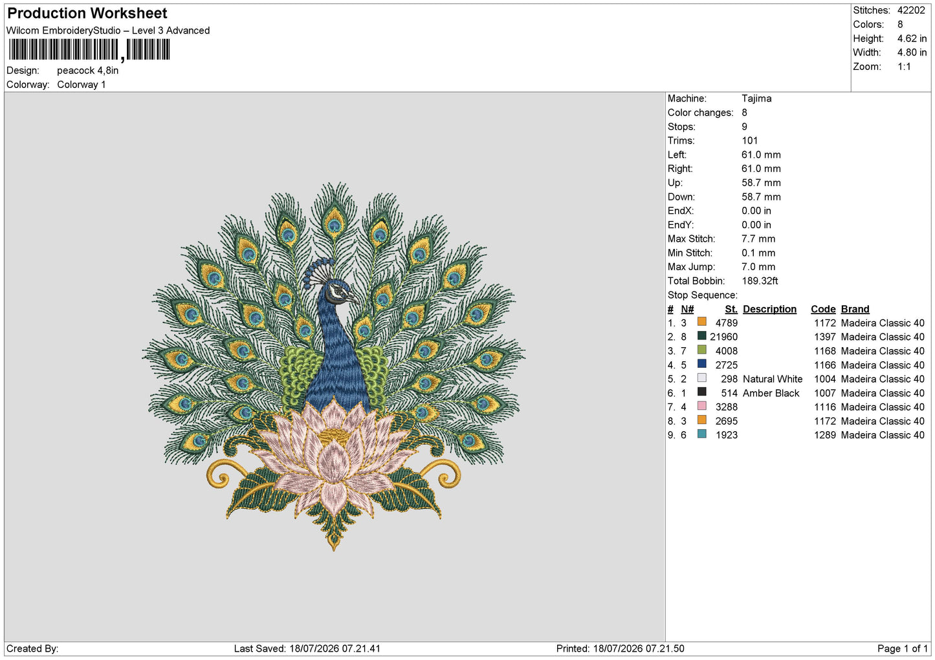Click the blue swatch for code 1166

tap(702, 364)
